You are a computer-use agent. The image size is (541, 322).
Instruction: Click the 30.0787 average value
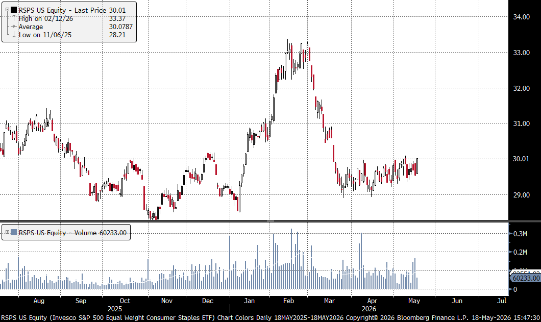[x=121, y=27]
